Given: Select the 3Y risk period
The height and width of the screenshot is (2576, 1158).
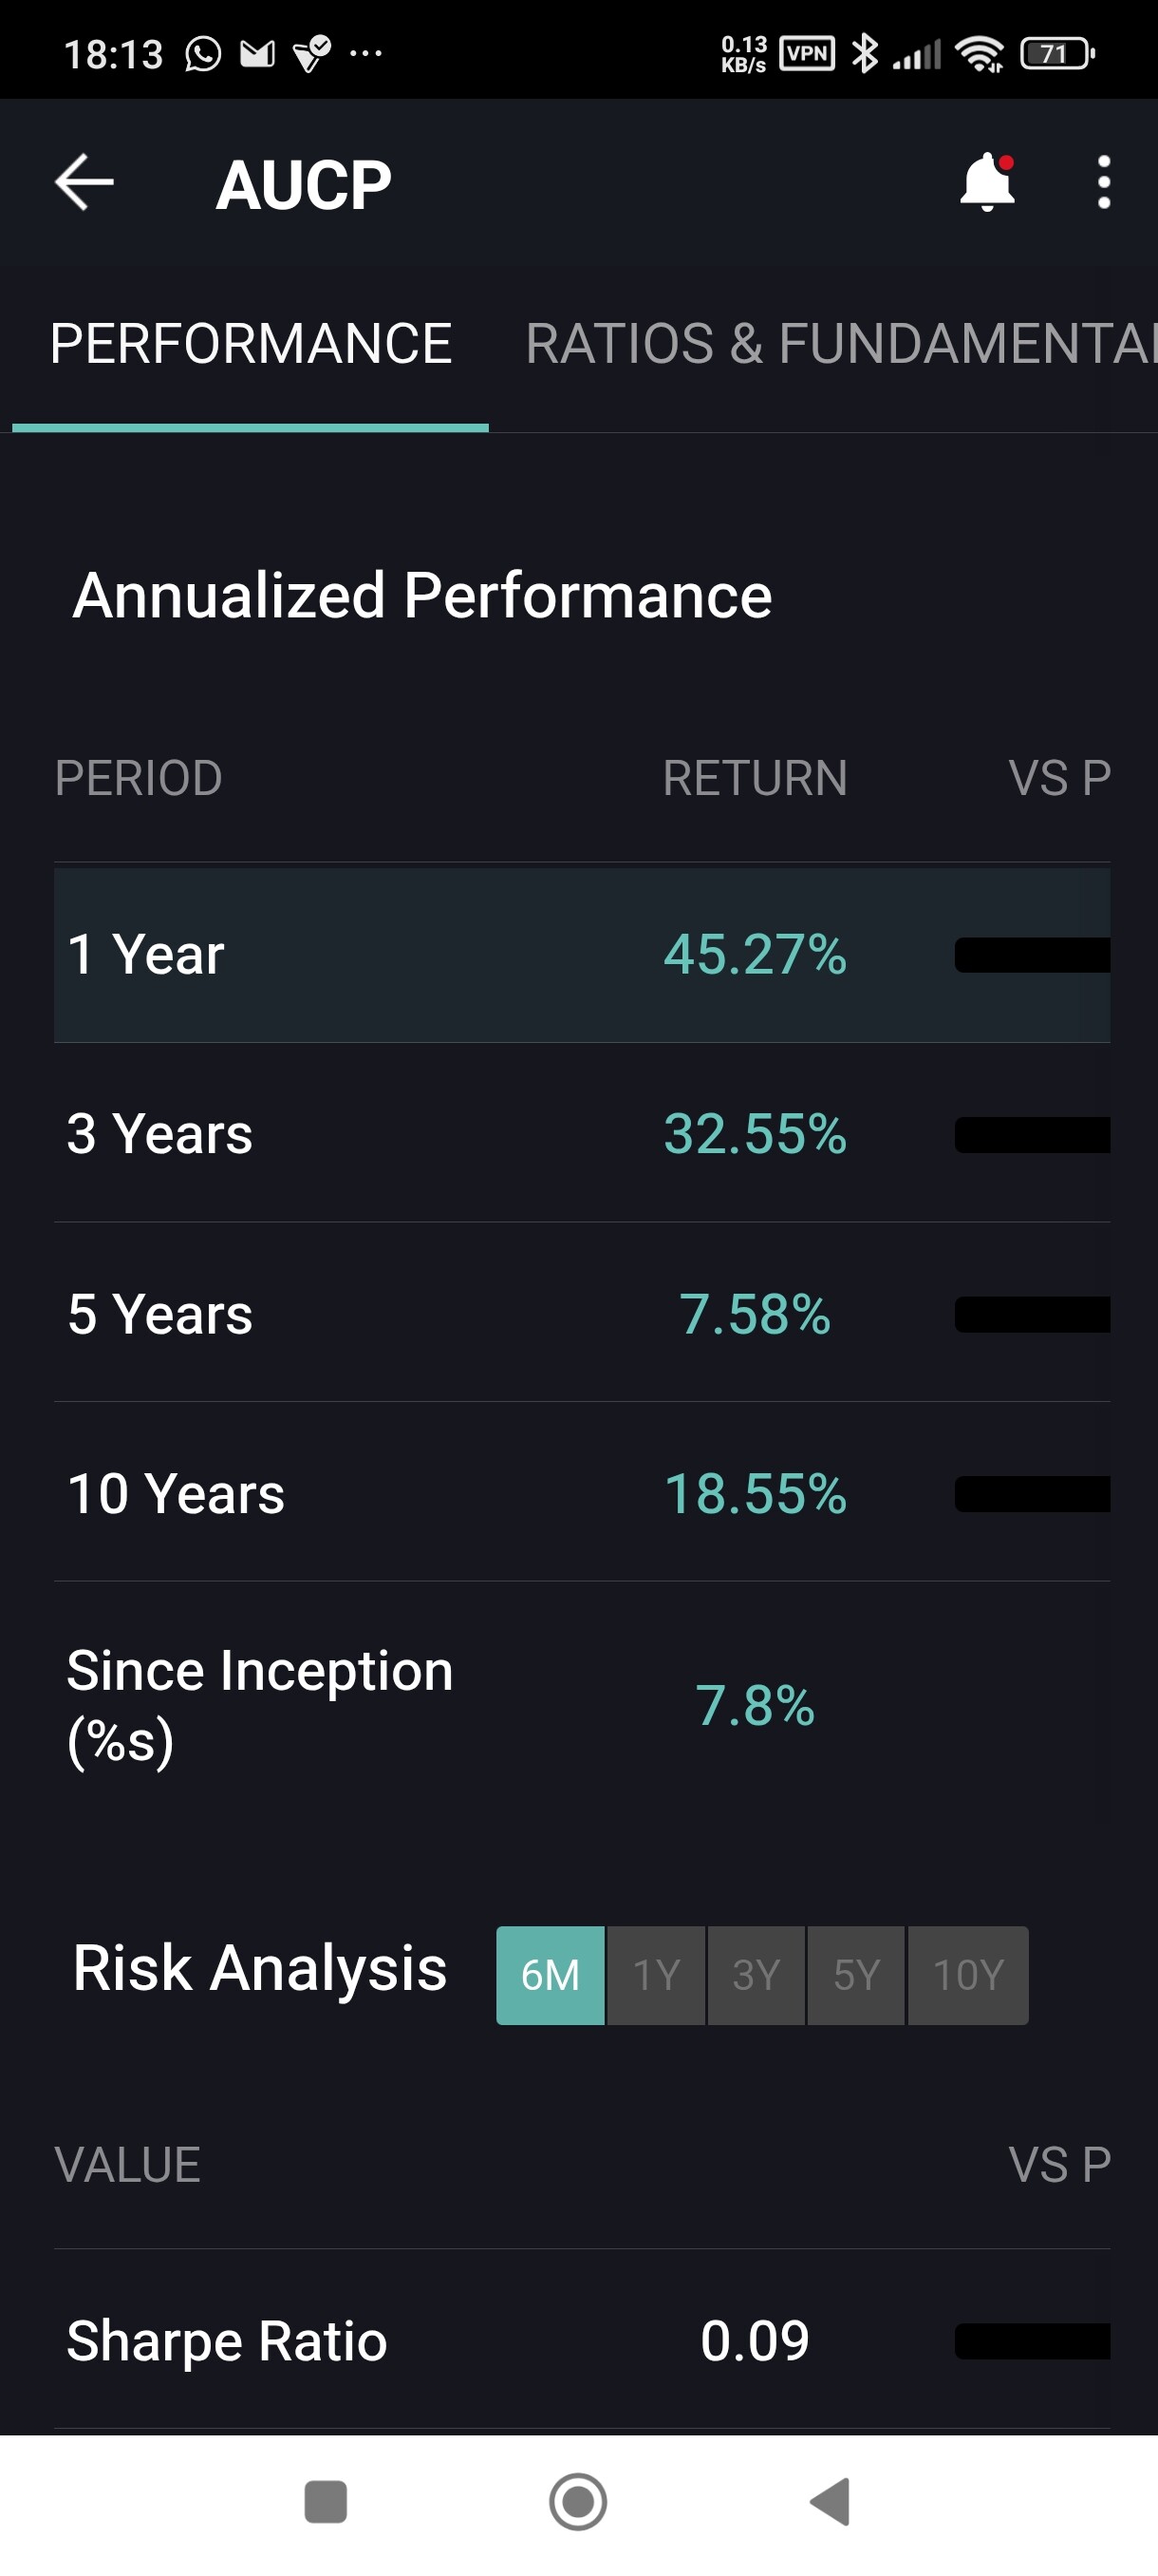Looking at the screenshot, I should 756,1975.
